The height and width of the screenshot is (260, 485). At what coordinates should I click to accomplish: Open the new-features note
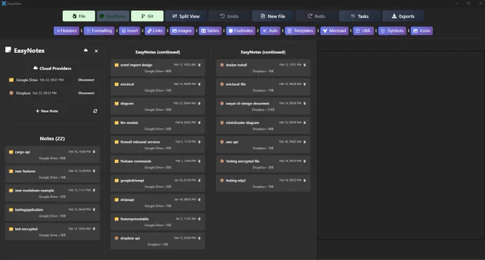(52, 174)
